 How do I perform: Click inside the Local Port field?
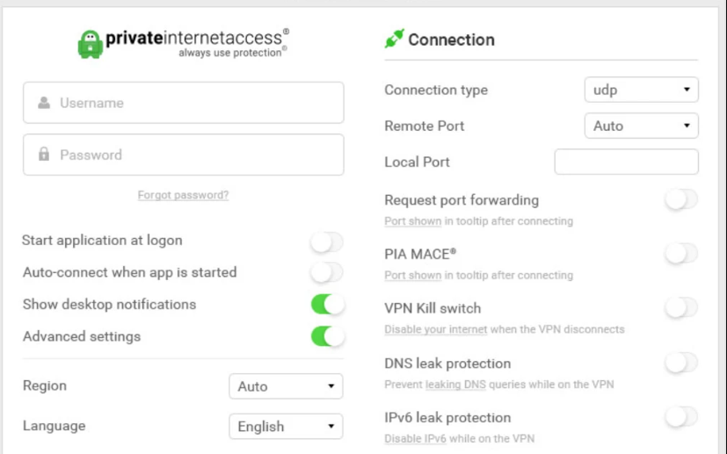[627, 162]
